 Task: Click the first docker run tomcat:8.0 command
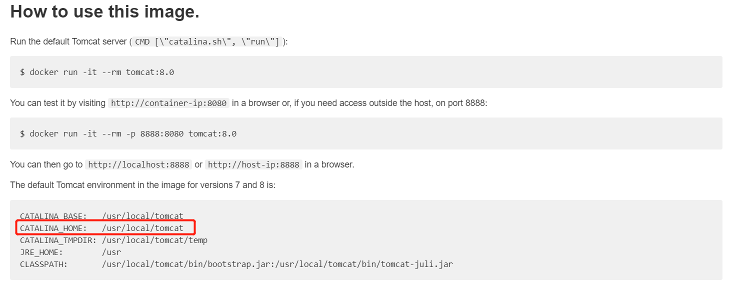click(96, 72)
